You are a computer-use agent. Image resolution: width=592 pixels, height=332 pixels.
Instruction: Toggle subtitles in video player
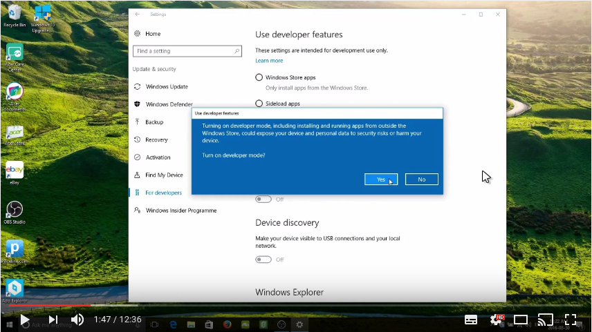470,320
